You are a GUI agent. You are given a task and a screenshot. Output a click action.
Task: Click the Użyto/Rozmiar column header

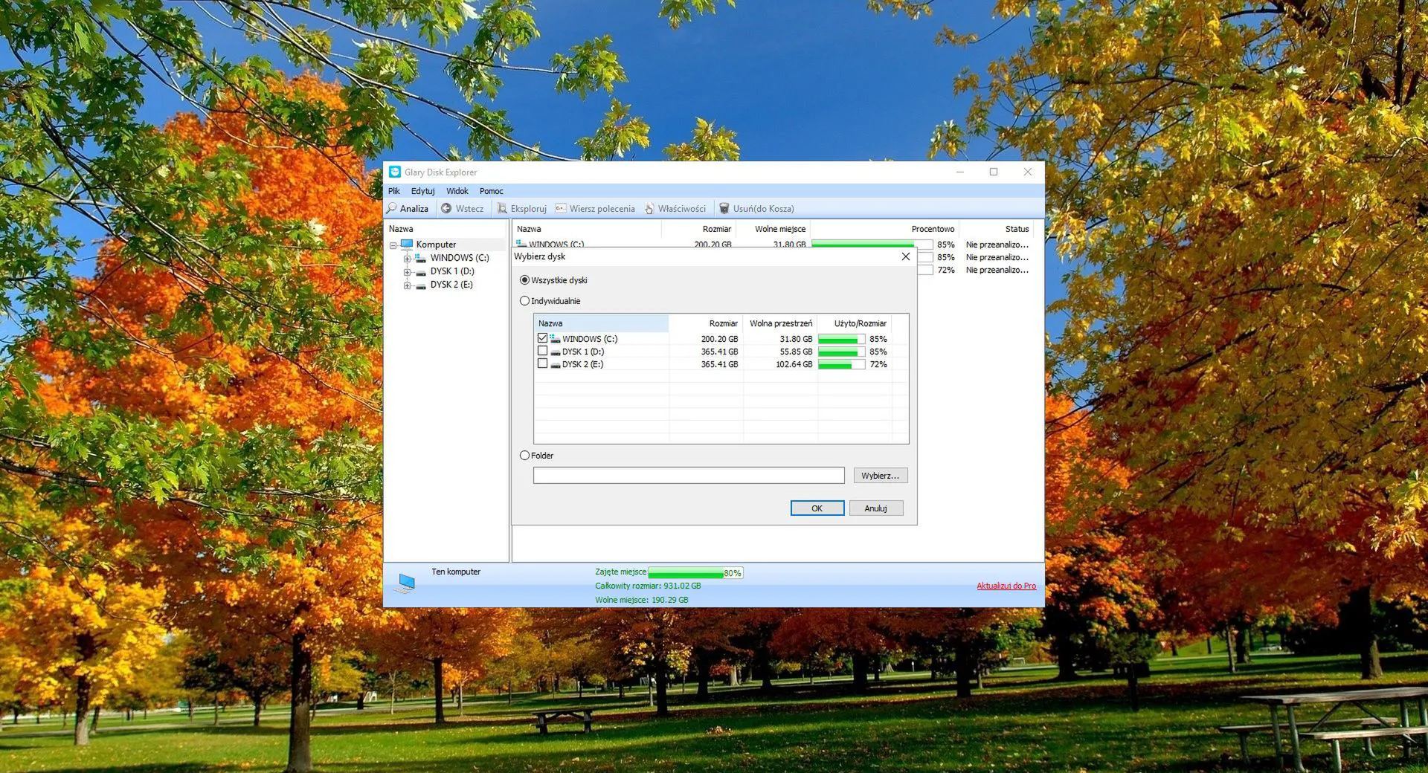pos(854,323)
